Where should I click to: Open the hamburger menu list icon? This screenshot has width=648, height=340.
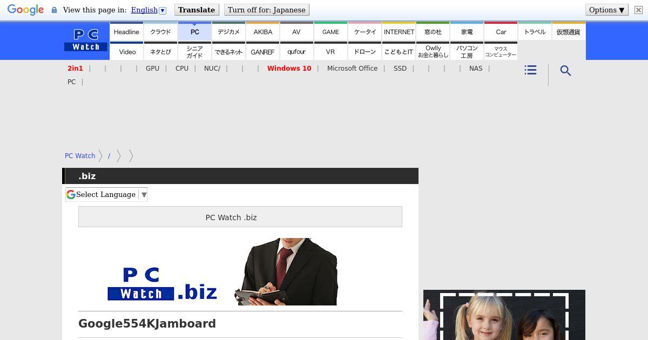[530, 70]
